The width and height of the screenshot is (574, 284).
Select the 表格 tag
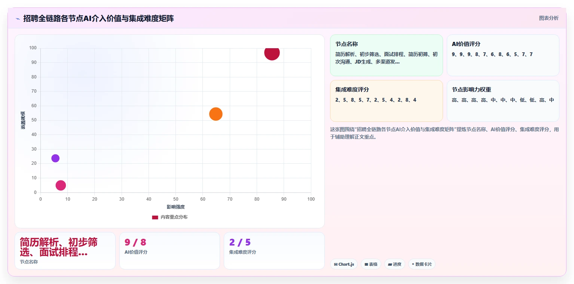(x=371, y=264)
